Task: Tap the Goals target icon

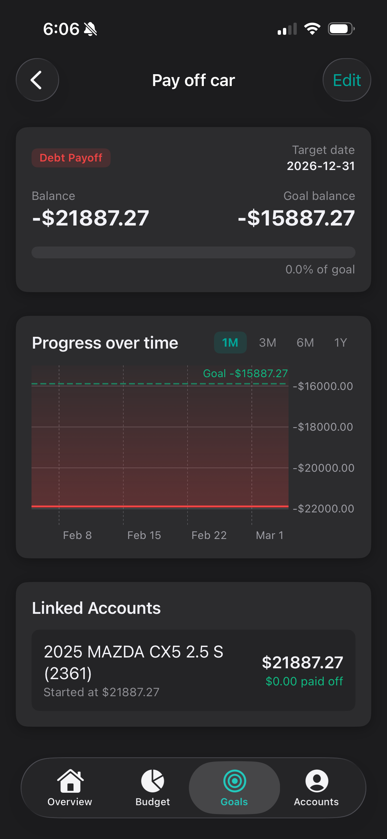Action: pos(234,782)
